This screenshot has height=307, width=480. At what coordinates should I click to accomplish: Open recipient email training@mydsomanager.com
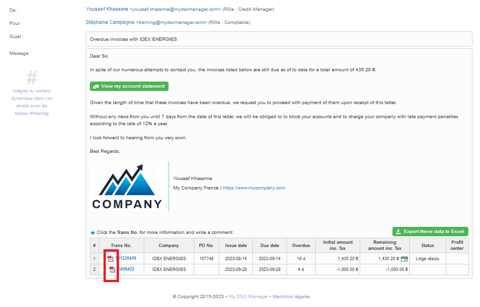coord(171,22)
